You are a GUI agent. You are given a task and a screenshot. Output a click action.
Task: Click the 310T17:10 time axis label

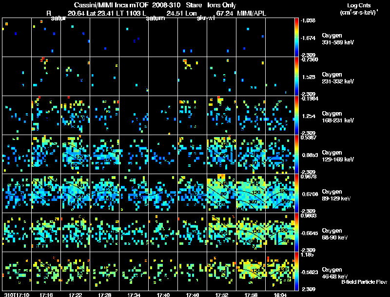[x=17, y=295]
